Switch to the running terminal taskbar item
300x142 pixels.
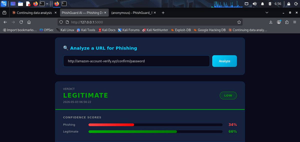tap(64, 4)
